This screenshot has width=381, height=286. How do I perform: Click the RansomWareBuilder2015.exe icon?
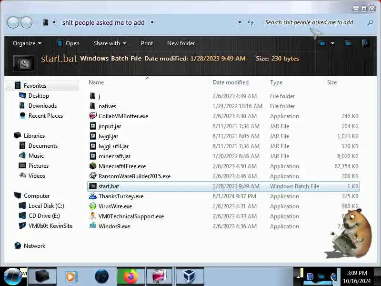click(92, 176)
